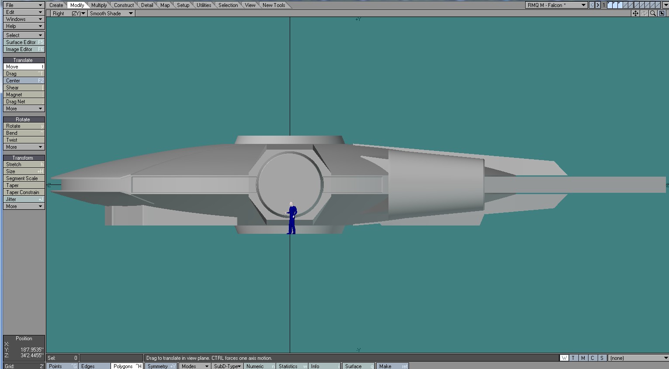The height and width of the screenshot is (369, 669).
Task: Maximize viewport with the corner toggle icon
Action: click(x=662, y=14)
